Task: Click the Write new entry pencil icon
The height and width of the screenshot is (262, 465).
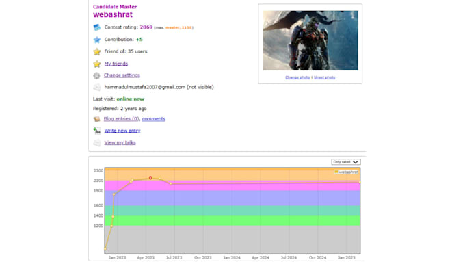Action: [x=97, y=131]
